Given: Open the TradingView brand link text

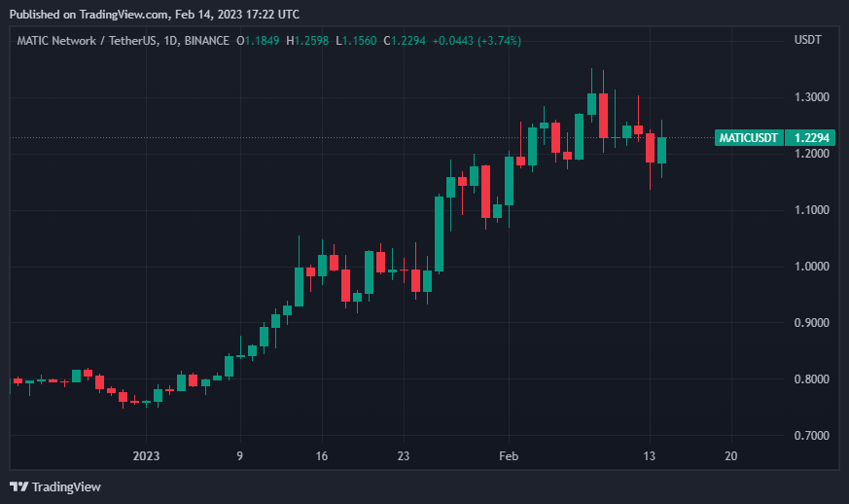Looking at the screenshot, I should click(x=66, y=486).
